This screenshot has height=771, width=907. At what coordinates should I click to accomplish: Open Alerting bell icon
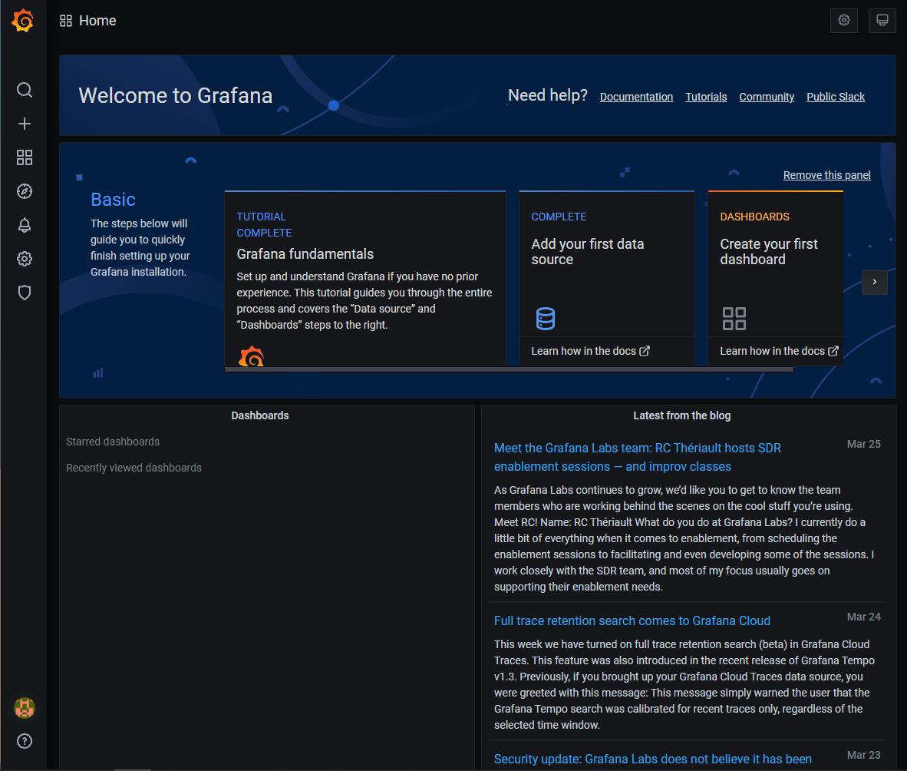click(25, 225)
